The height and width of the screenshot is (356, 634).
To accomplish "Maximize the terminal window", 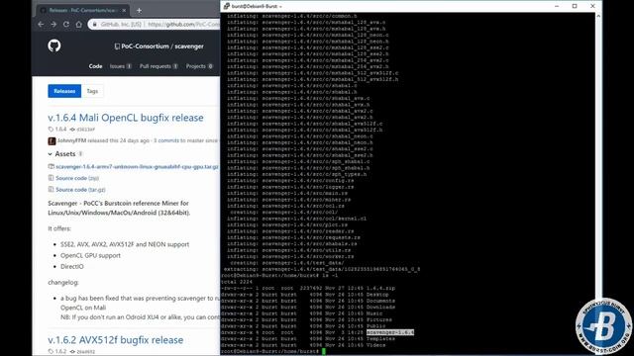I will pyautogui.click(x=575, y=6).
